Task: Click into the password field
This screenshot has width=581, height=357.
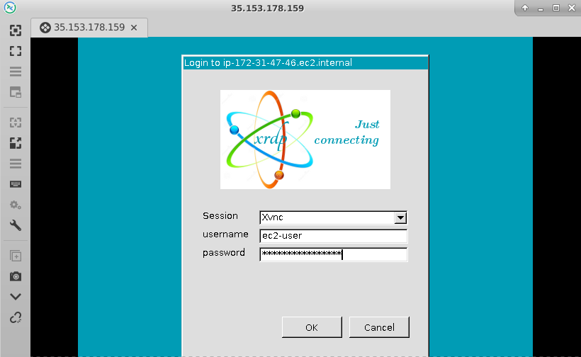Action: tap(333, 254)
